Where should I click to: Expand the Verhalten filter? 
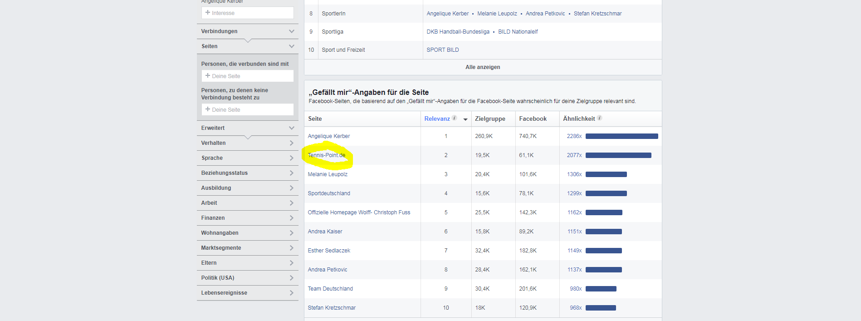(248, 143)
